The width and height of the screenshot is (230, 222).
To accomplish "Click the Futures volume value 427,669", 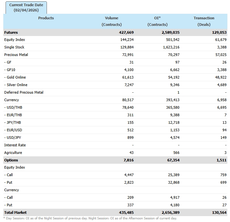I will pos(126,32).
